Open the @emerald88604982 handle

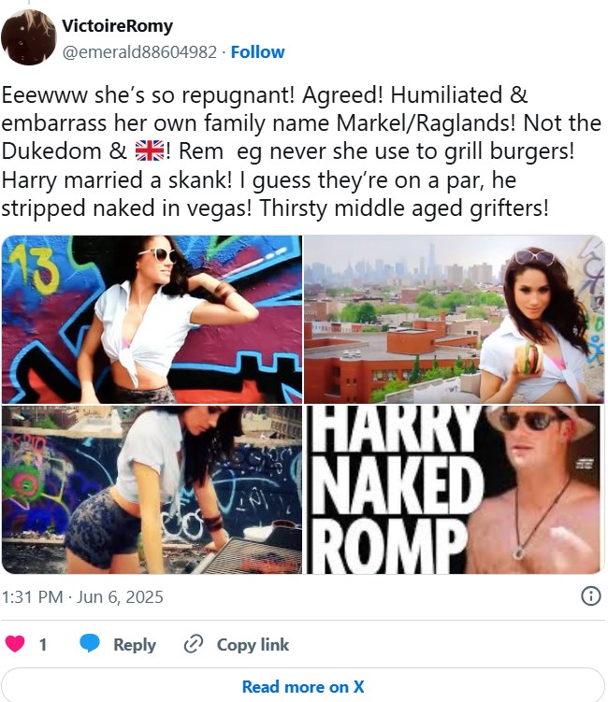[139, 52]
